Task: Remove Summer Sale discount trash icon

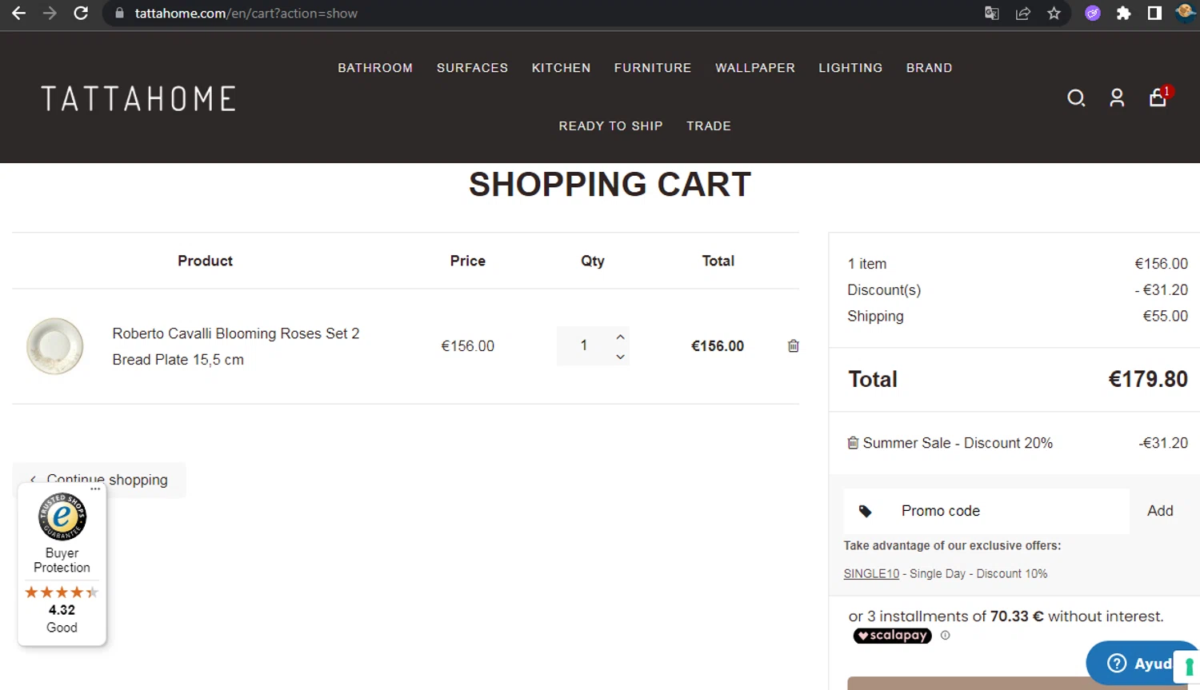Action: pyautogui.click(x=853, y=443)
